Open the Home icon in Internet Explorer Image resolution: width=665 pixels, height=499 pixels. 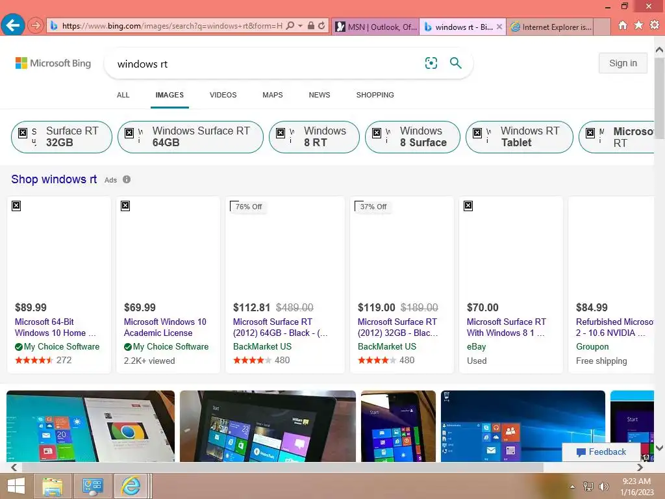click(623, 25)
